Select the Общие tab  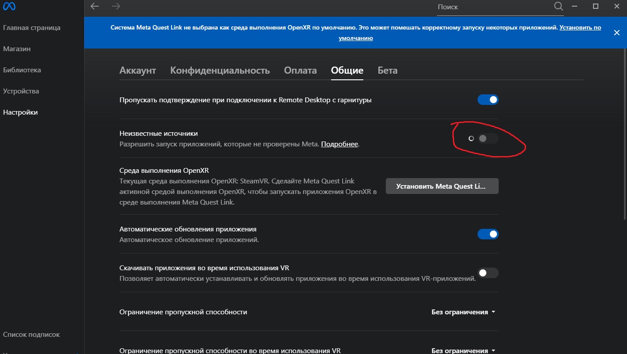[347, 71]
